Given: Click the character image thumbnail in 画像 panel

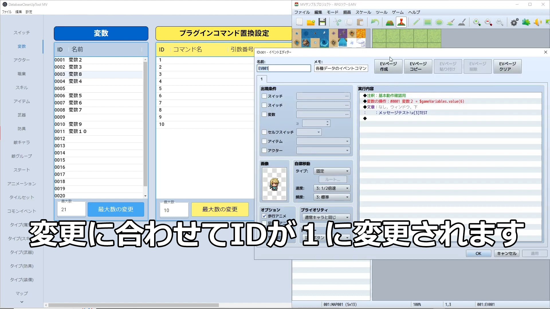Looking at the screenshot, I should pos(274,184).
